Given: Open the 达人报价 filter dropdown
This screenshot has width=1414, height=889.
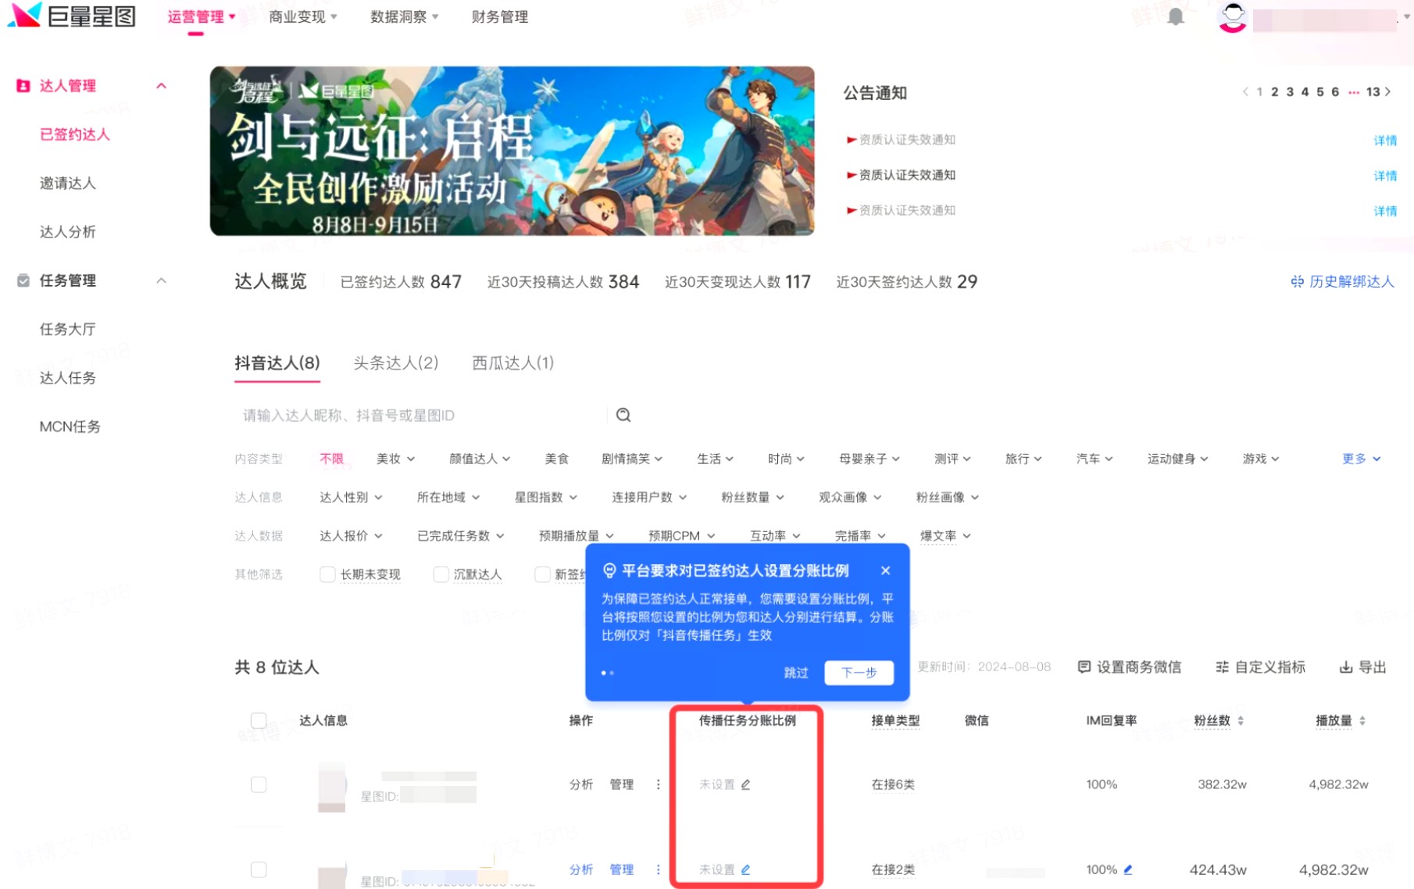Looking at the screenshot, I should (351, 535).
